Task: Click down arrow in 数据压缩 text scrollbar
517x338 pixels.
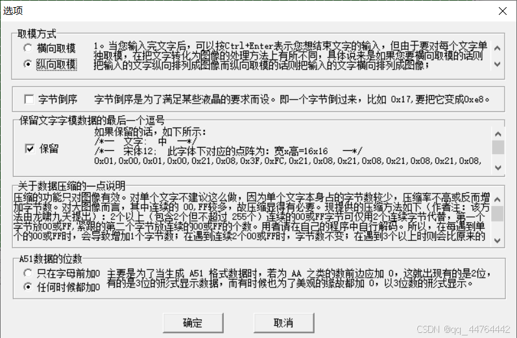Action: tap(498, 241)
